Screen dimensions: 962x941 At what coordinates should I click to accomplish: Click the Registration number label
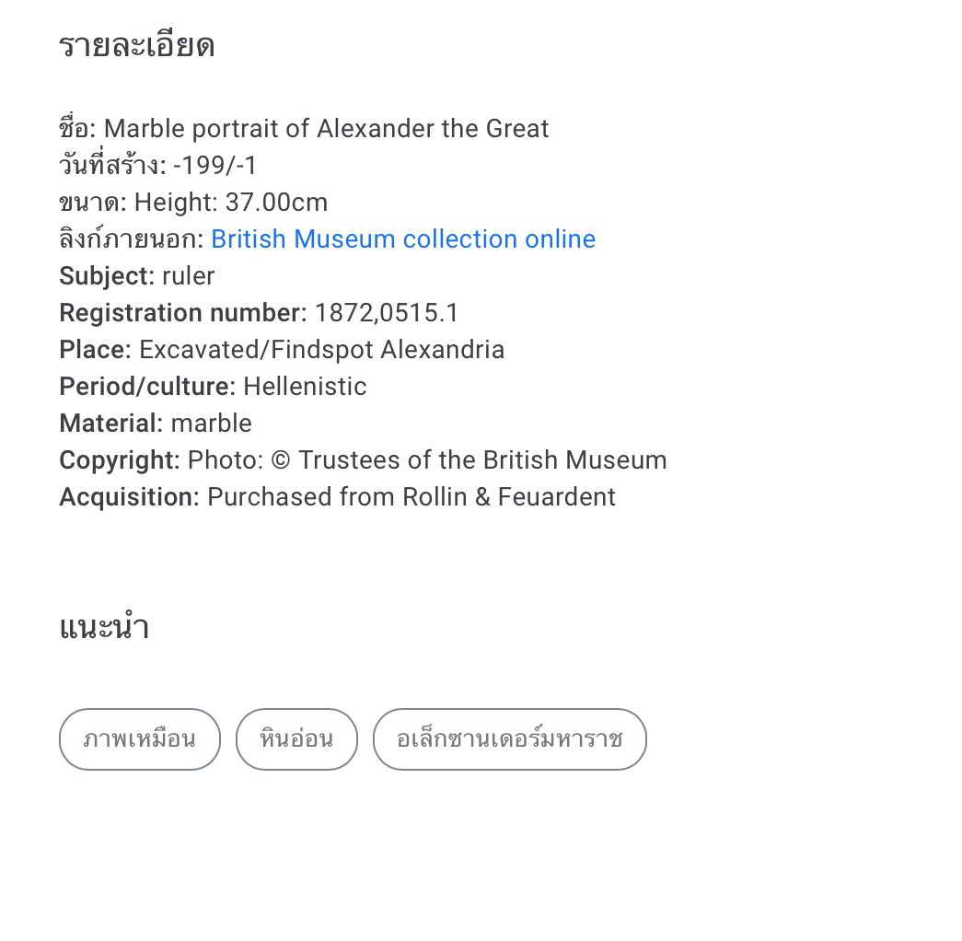click(x=182, y=313)
